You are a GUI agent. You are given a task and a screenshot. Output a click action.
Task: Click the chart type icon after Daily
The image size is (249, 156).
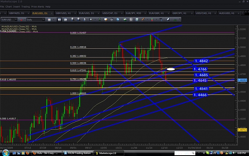point(49,20)
